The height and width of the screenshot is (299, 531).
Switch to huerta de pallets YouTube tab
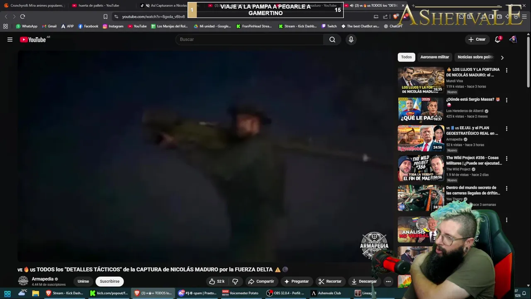[x=100, y=5]
